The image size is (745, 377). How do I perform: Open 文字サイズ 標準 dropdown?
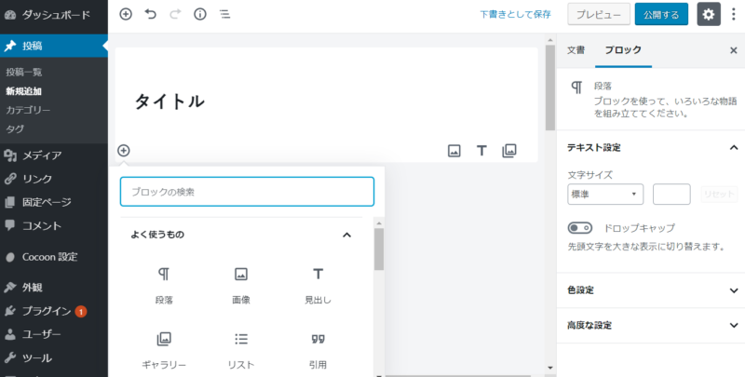point(605,195)
